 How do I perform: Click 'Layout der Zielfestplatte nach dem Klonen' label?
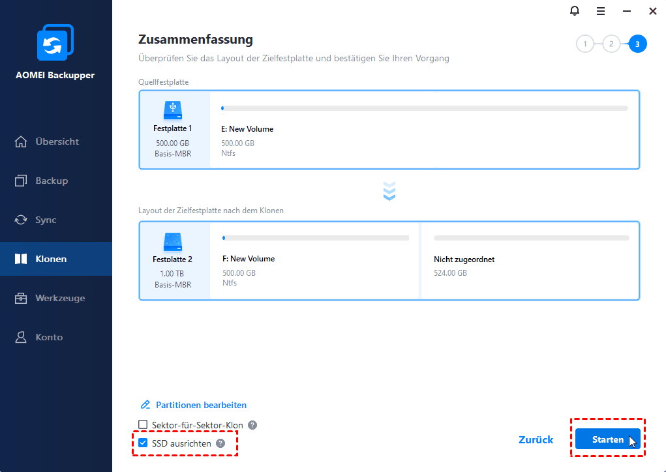[211, 211]
